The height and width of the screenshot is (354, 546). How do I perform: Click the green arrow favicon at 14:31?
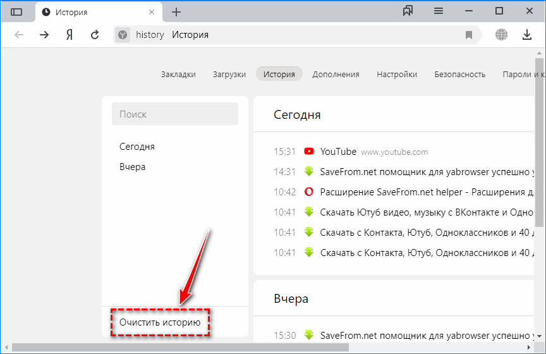(309, 171)
